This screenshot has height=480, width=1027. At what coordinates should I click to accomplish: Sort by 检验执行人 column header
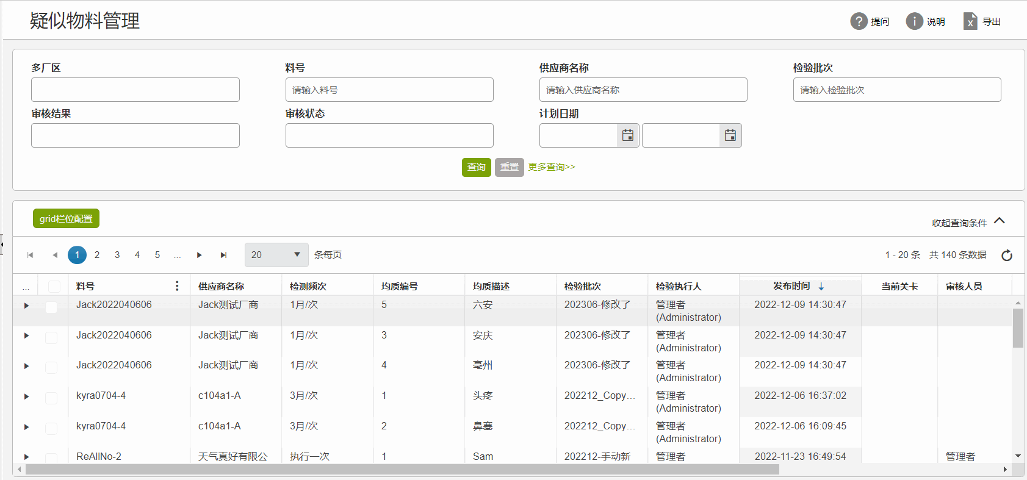[679, 287]
